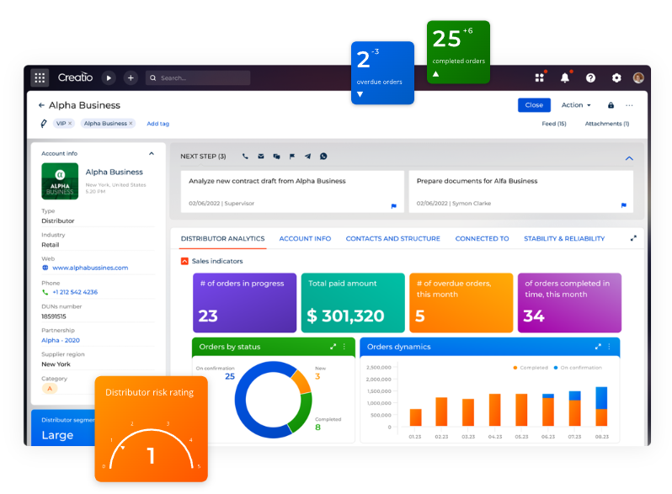
Task: Collapse the Sales indicators section
Action: click(184, 261)
